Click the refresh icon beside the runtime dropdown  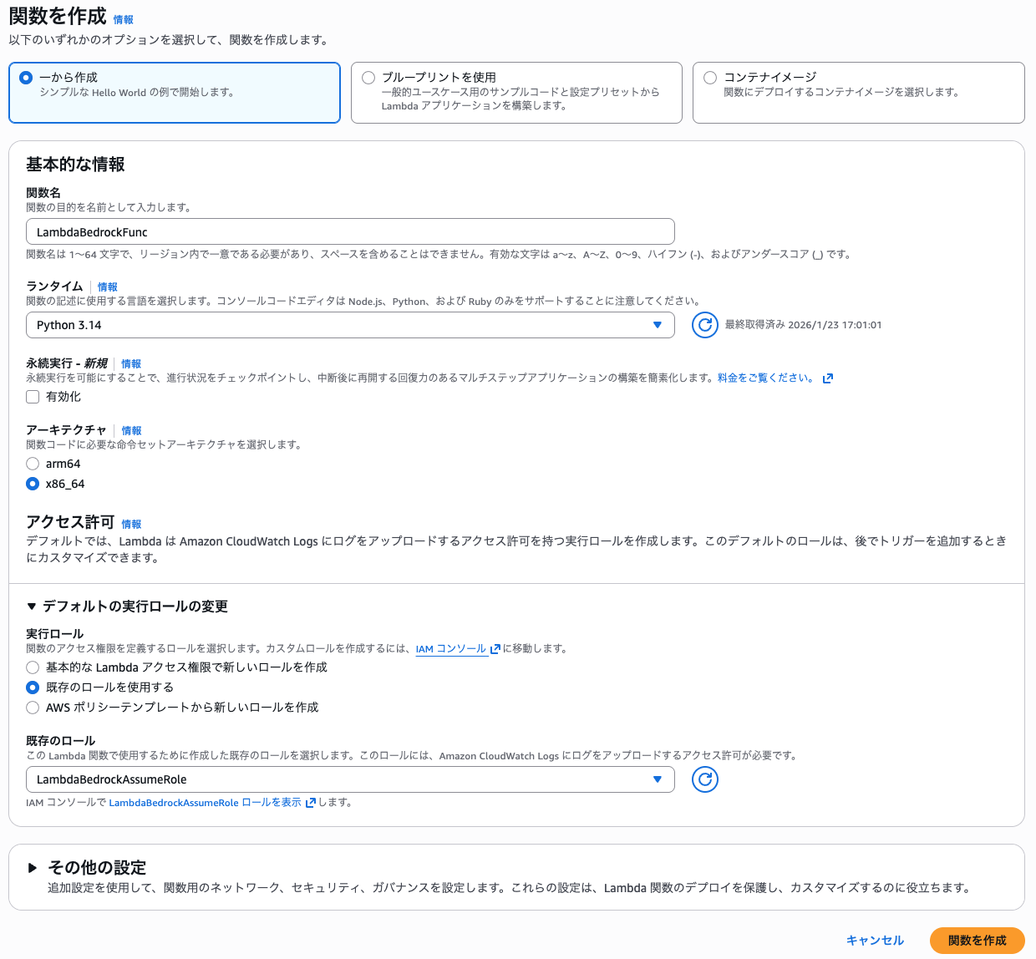(705, 325)
